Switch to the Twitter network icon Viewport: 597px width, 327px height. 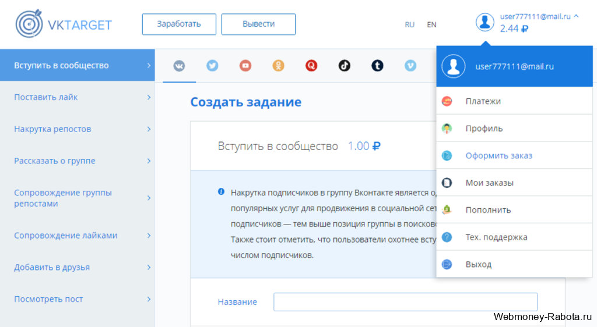[212, 66]
